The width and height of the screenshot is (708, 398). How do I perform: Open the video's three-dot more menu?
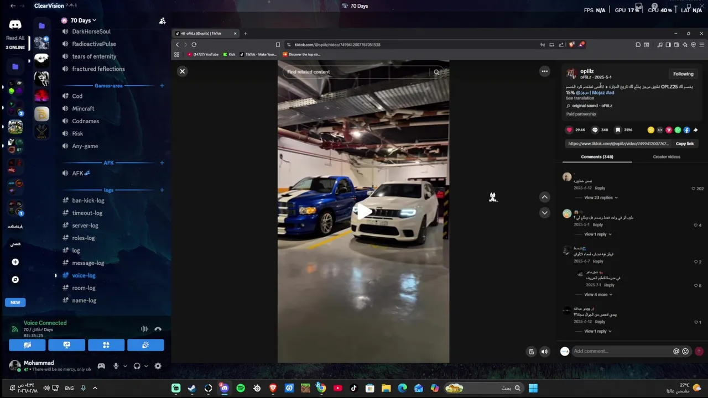(x=545, y=71)
